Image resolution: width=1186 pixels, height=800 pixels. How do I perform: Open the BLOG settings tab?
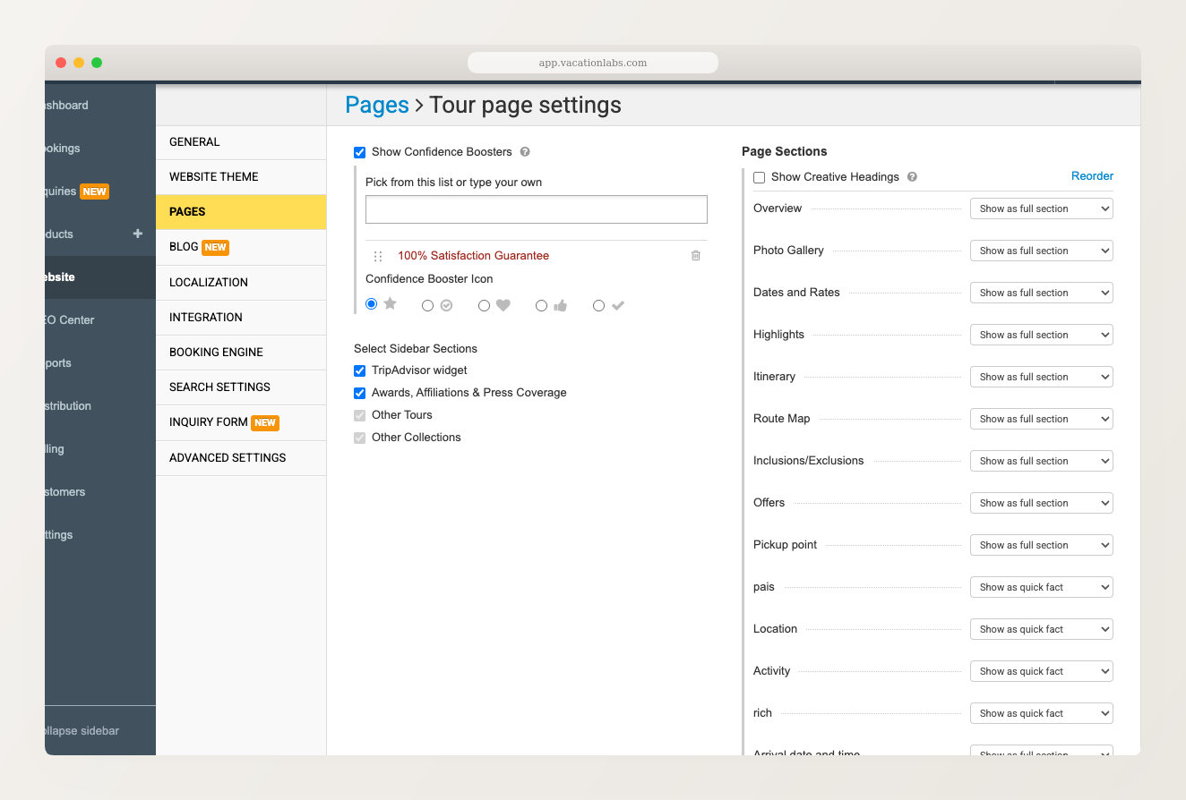183,246
